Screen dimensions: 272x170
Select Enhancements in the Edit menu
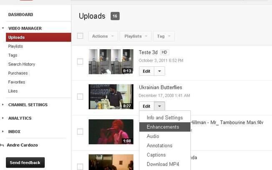click(x=165, y=127)
